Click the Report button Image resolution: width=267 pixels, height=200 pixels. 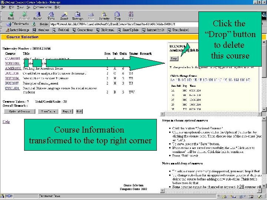point(67,111)
